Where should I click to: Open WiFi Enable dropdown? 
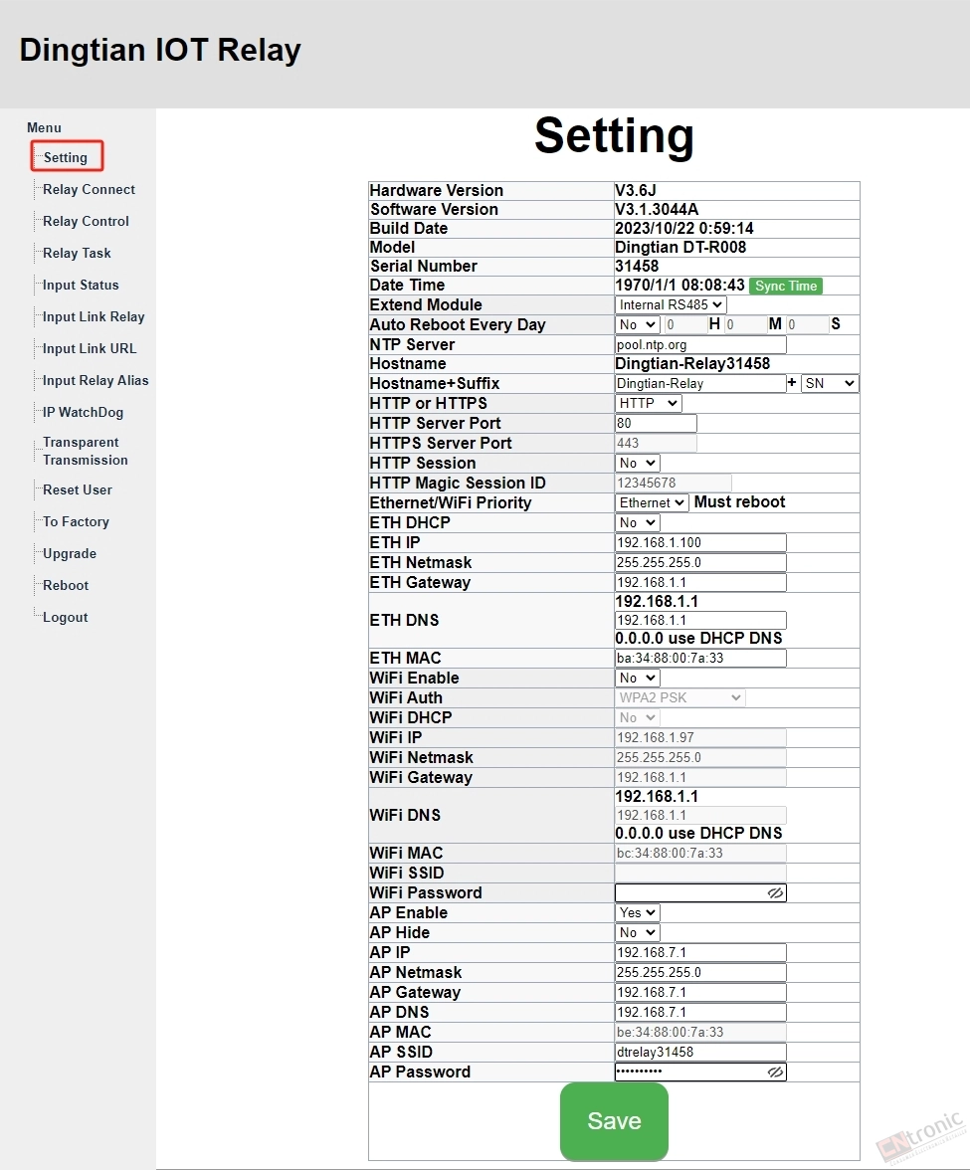(638, 679)
